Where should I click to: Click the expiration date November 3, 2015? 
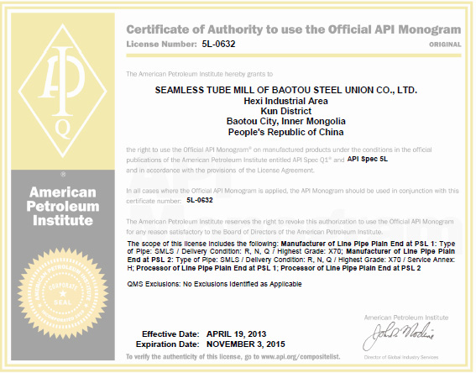click(246, 344)
